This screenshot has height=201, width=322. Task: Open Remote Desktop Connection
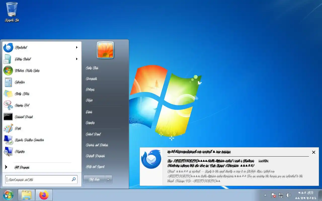point(42,140)
